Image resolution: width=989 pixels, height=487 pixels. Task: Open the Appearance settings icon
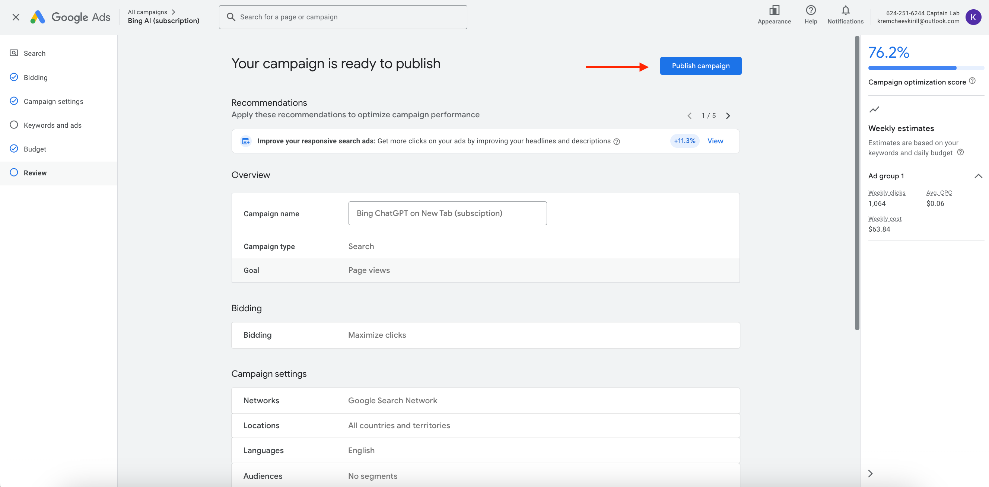[774, 10]
